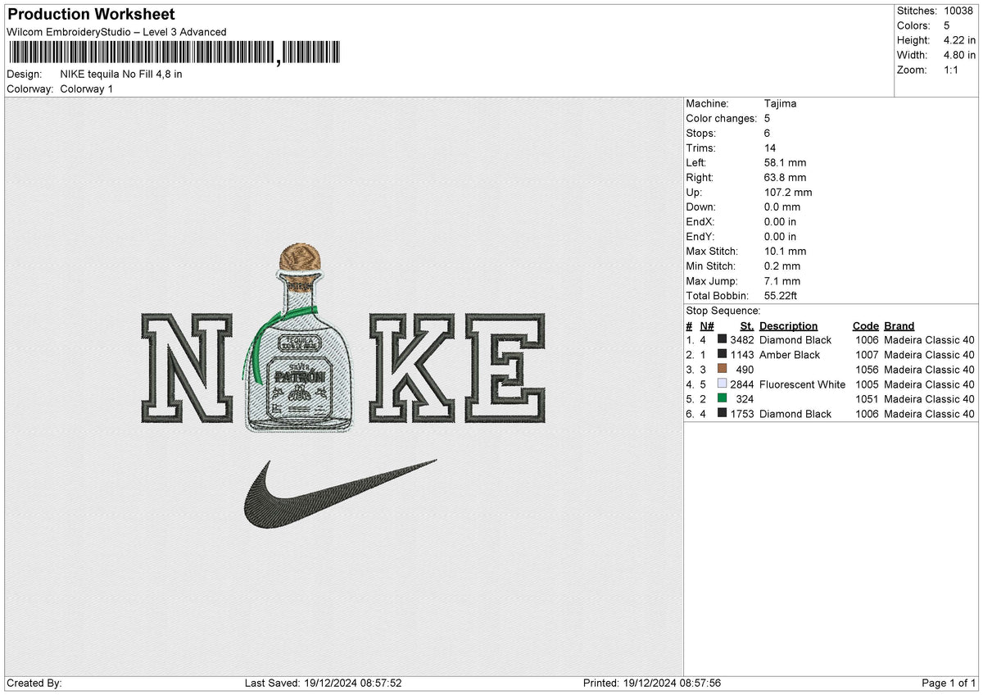Select Max Stitch value 10.1 mm
The width and height of the screenshot is (983, 695).
tap(785, 251)
